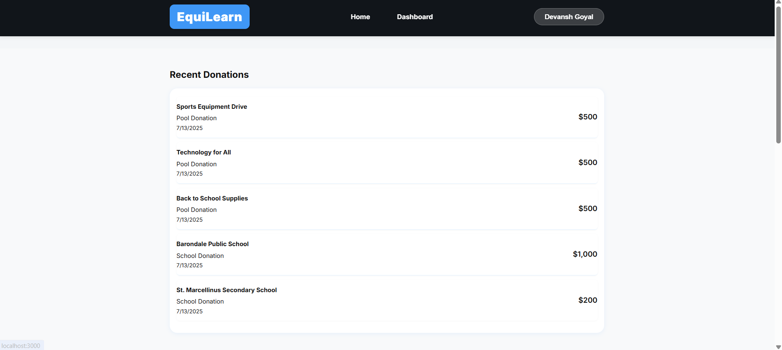Click the $500 amount for Technology for All
This screenshot has width=782, height=350.
coord(587,162)
